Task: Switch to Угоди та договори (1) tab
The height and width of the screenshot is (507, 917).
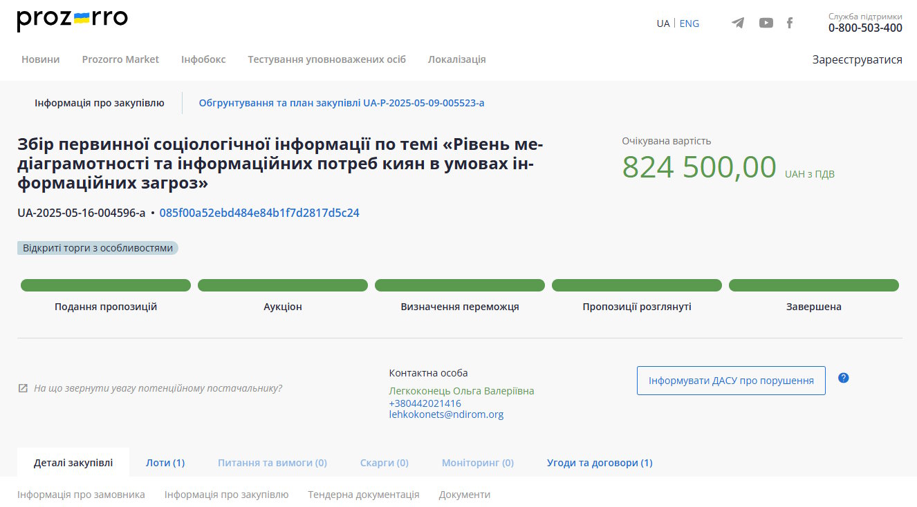Action: coord(599,463)
